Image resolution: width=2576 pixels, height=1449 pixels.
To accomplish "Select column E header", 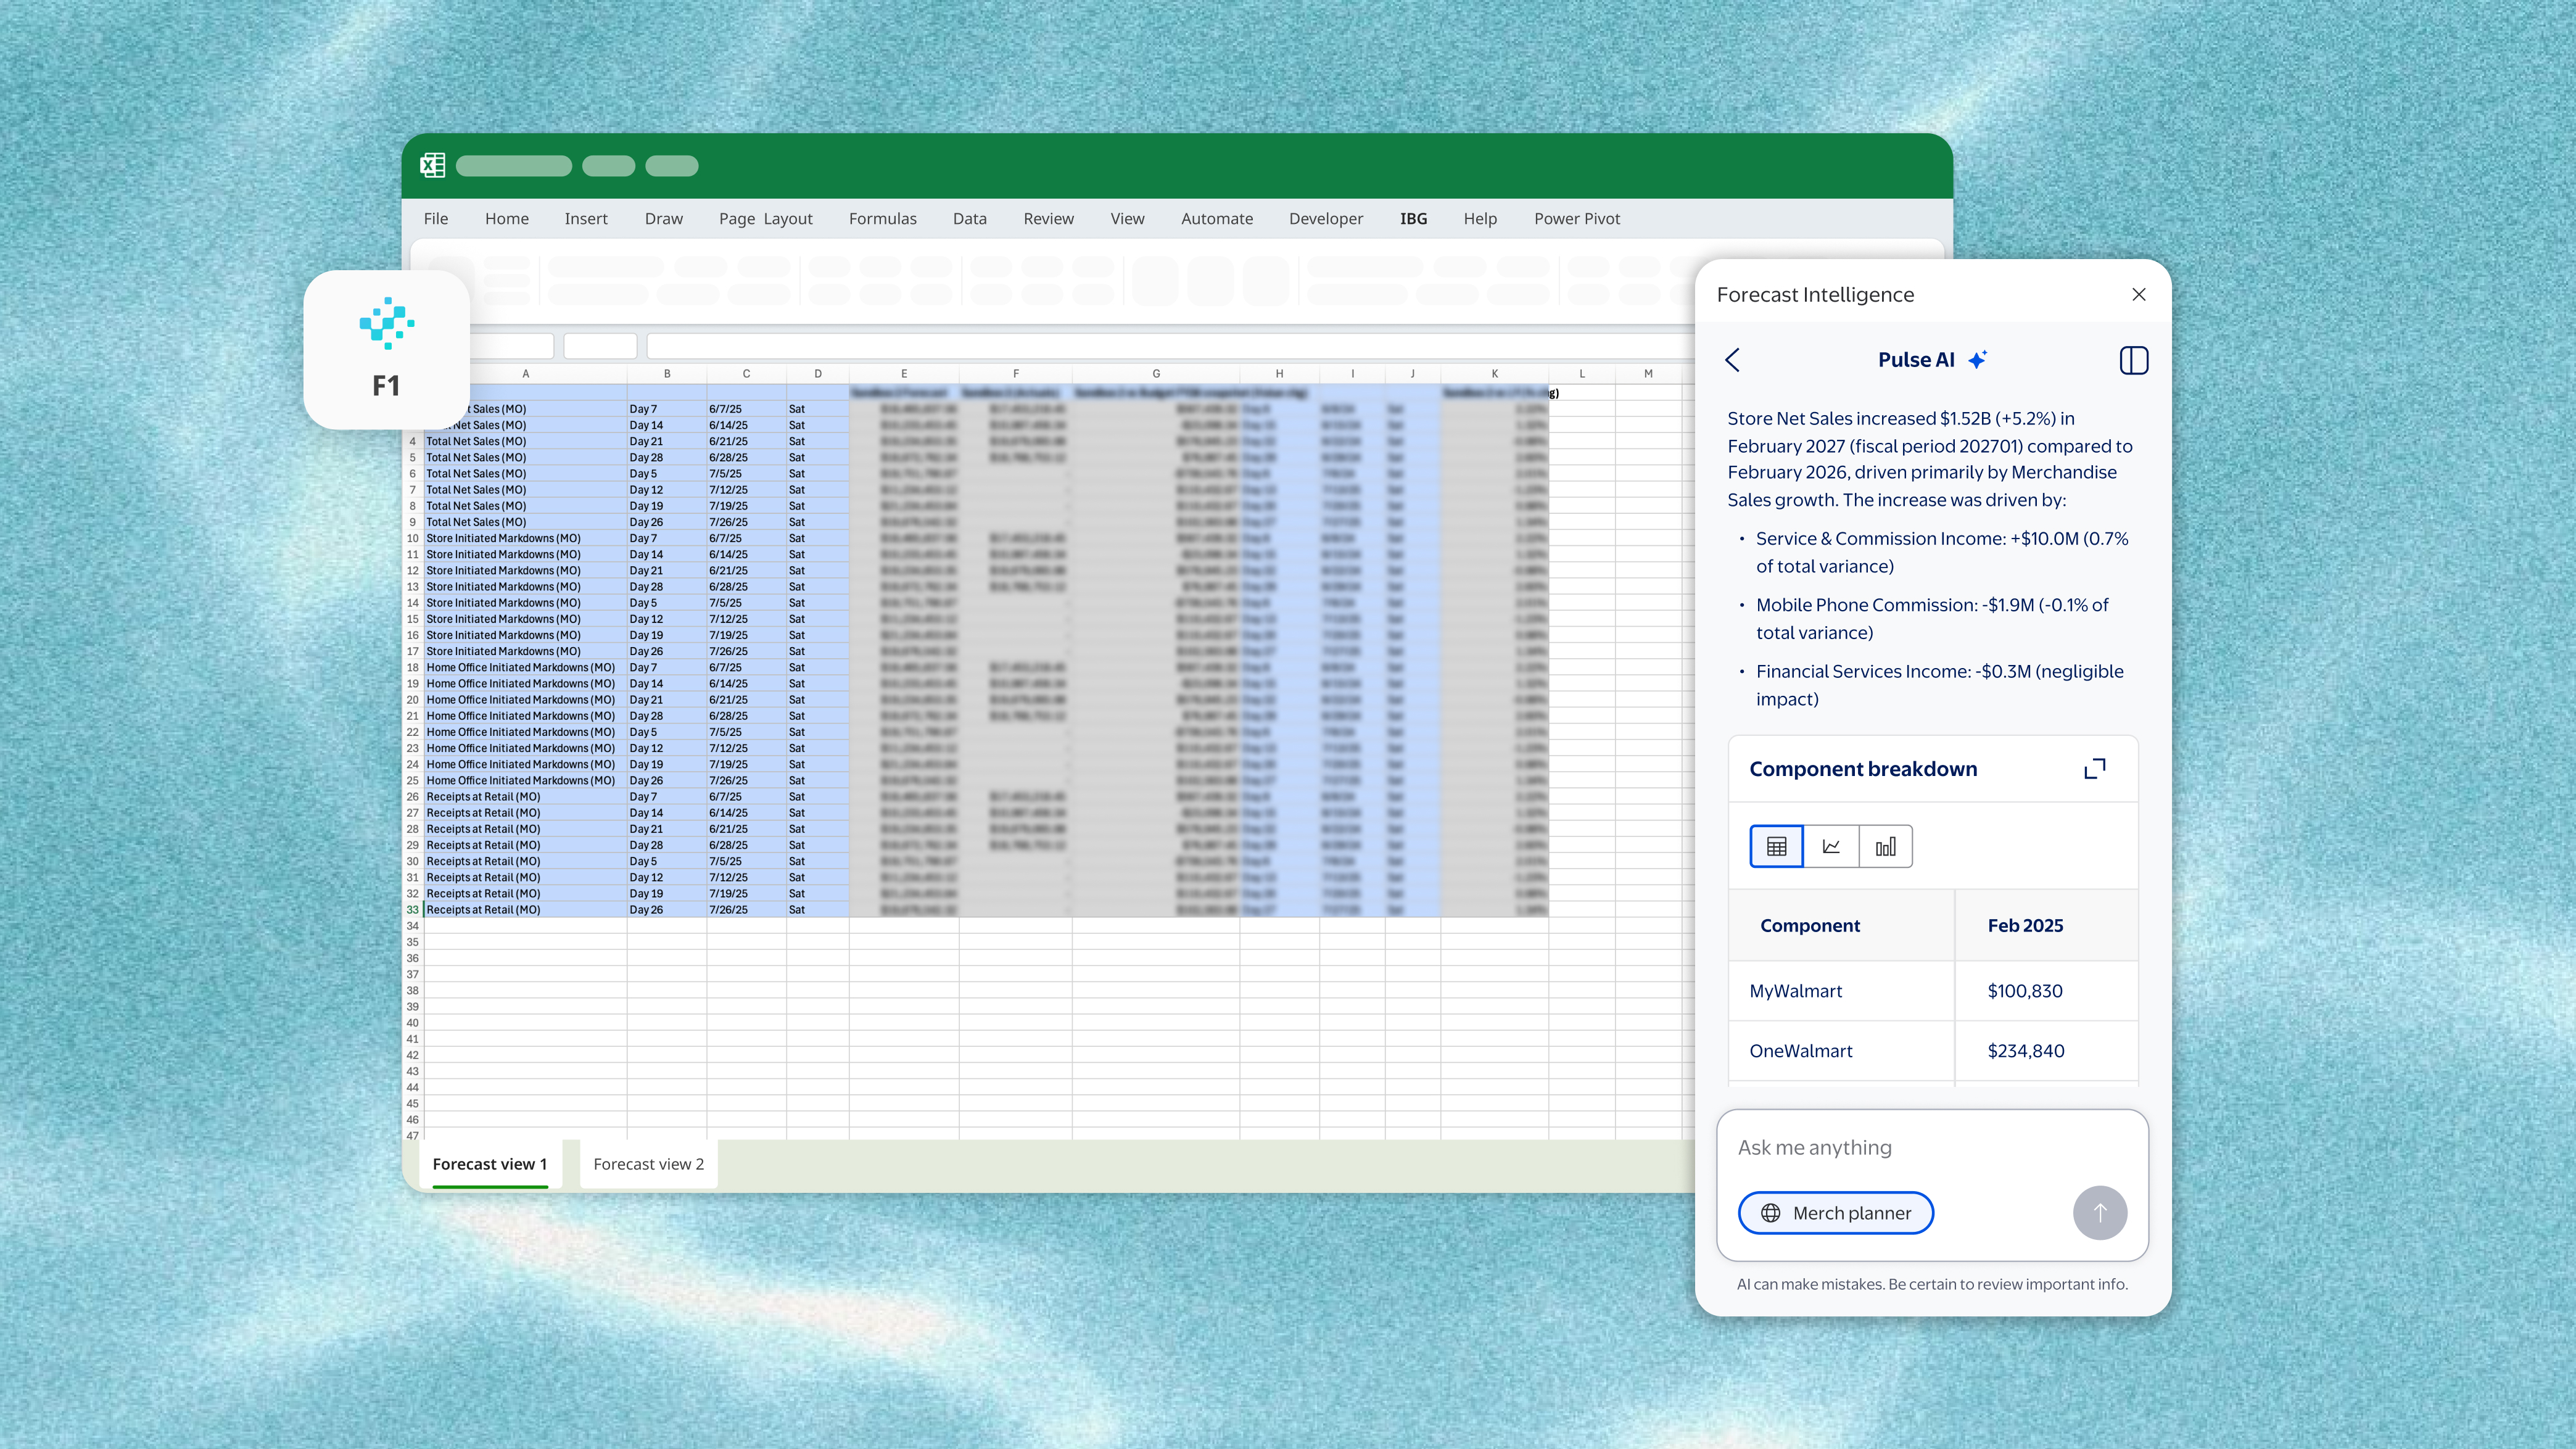I will (x=904, y=373).
